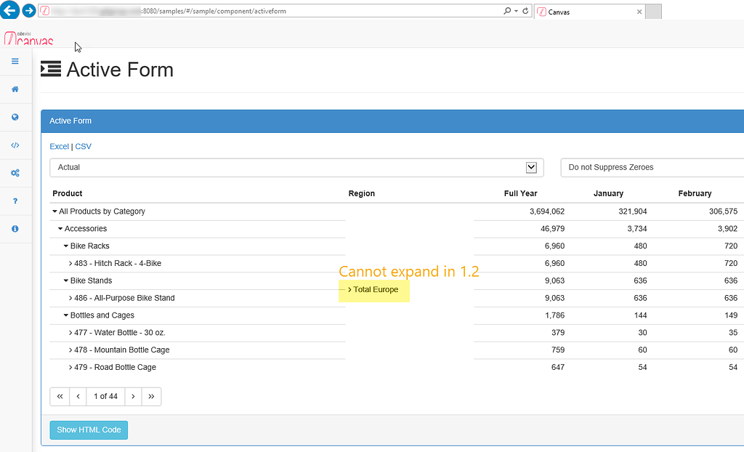744x452 pixels.
Task: Open the home icon in sidebar
Action: coord(15,89)
